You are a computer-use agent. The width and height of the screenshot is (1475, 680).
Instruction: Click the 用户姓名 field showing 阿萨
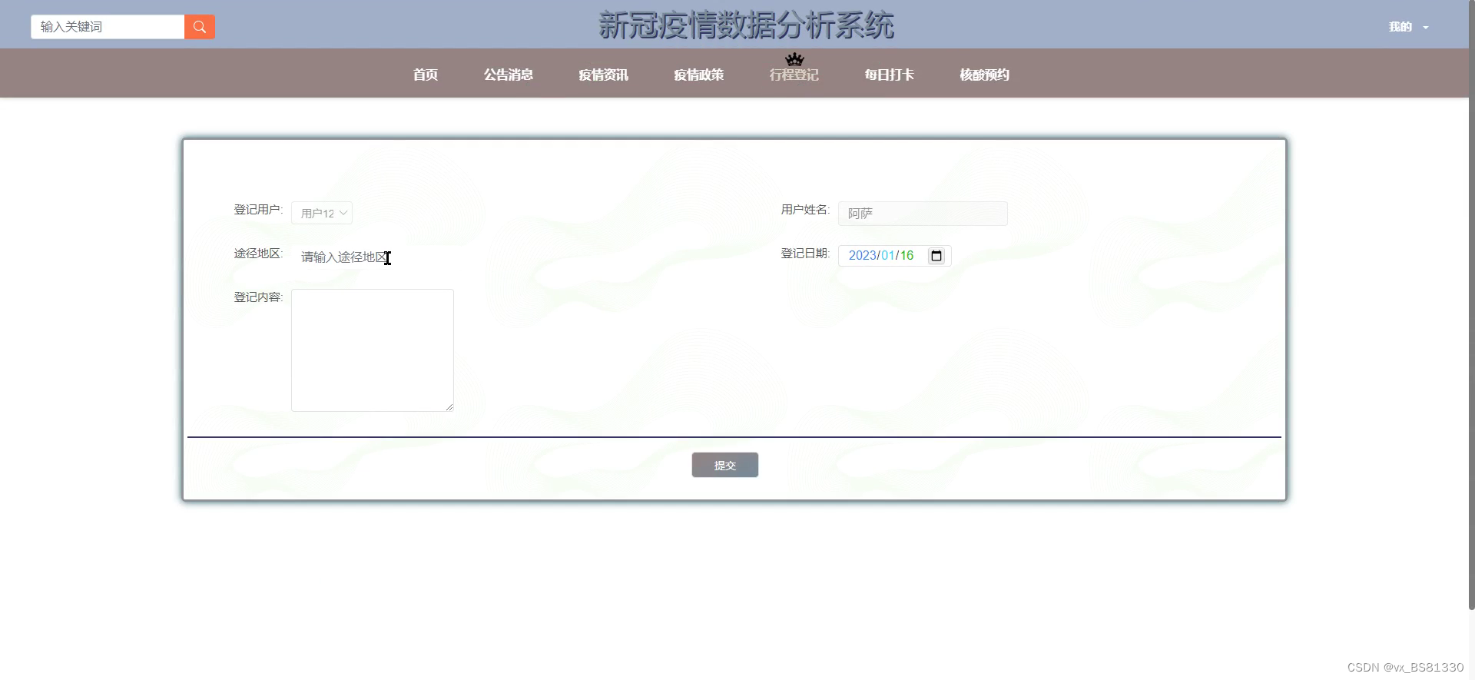point(923,214)
